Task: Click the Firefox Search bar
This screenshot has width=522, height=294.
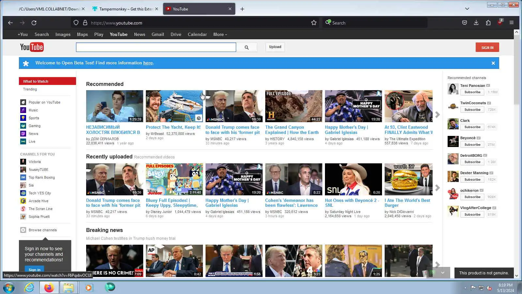Action: [375, 23]
